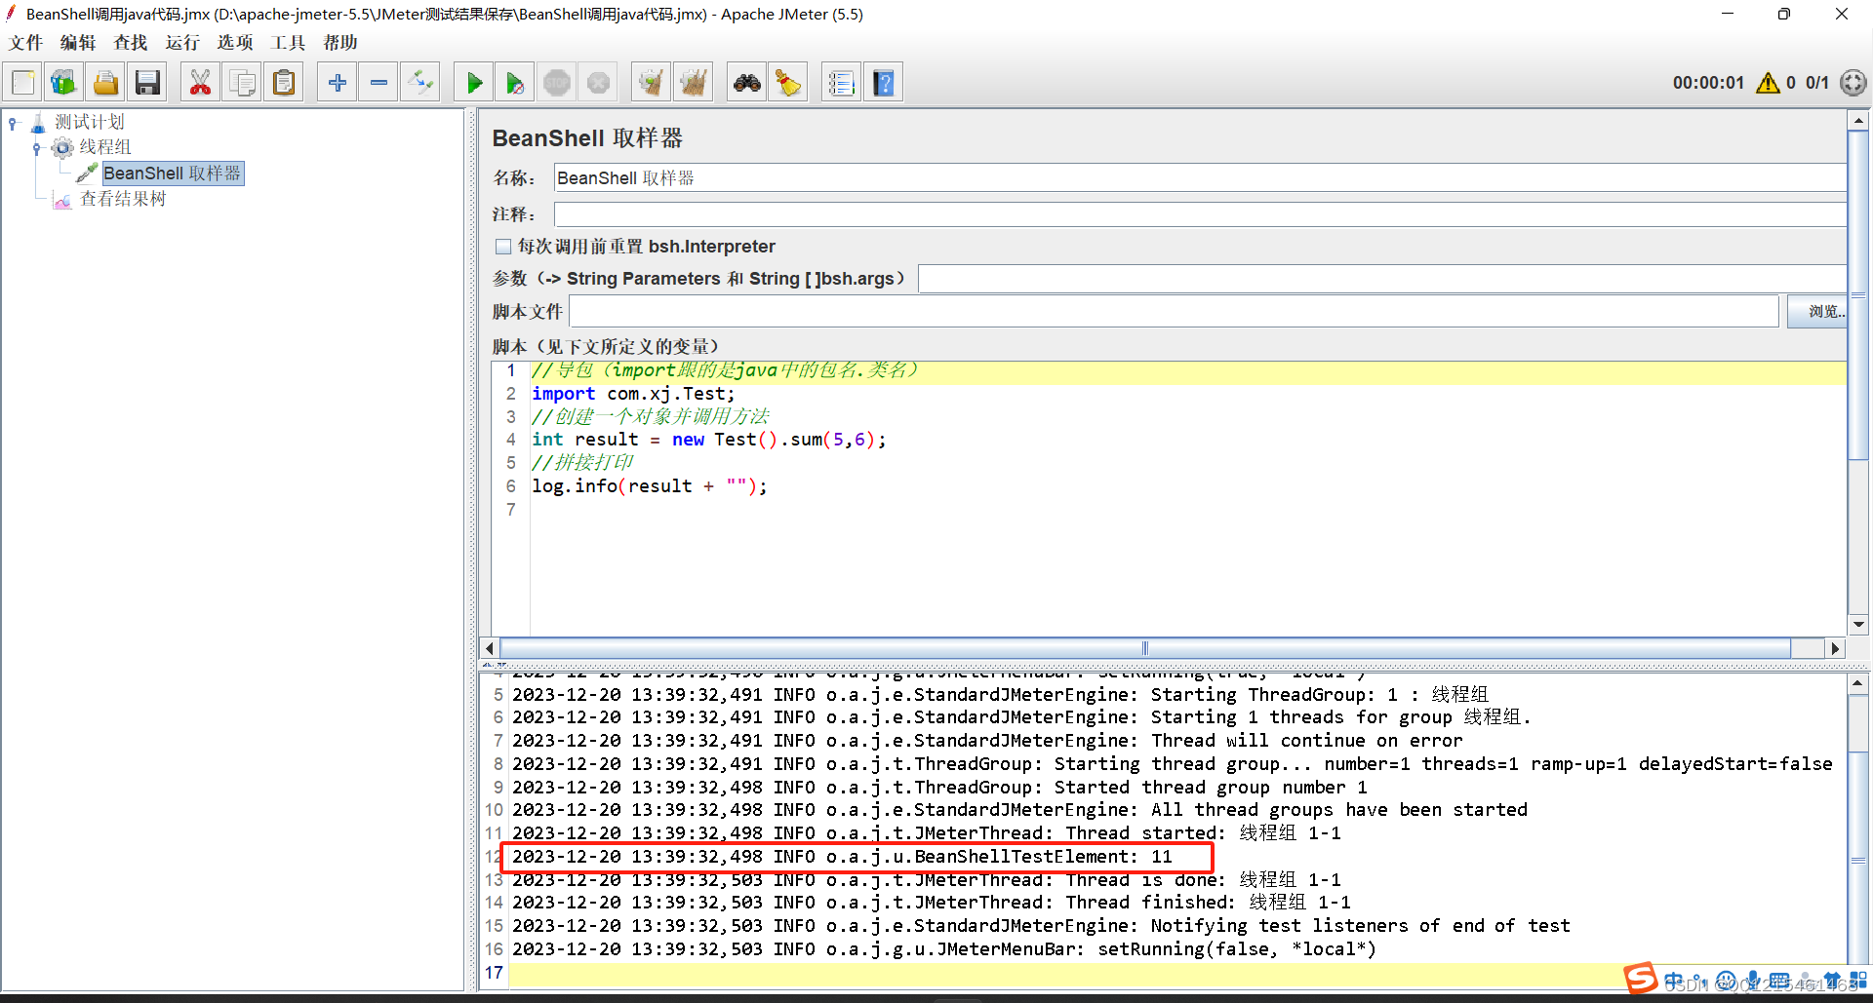The width and height of the screenshot is (1873, 1003).
Task: Click the Toggle enable/disable icon
Action: click(420, 83)
